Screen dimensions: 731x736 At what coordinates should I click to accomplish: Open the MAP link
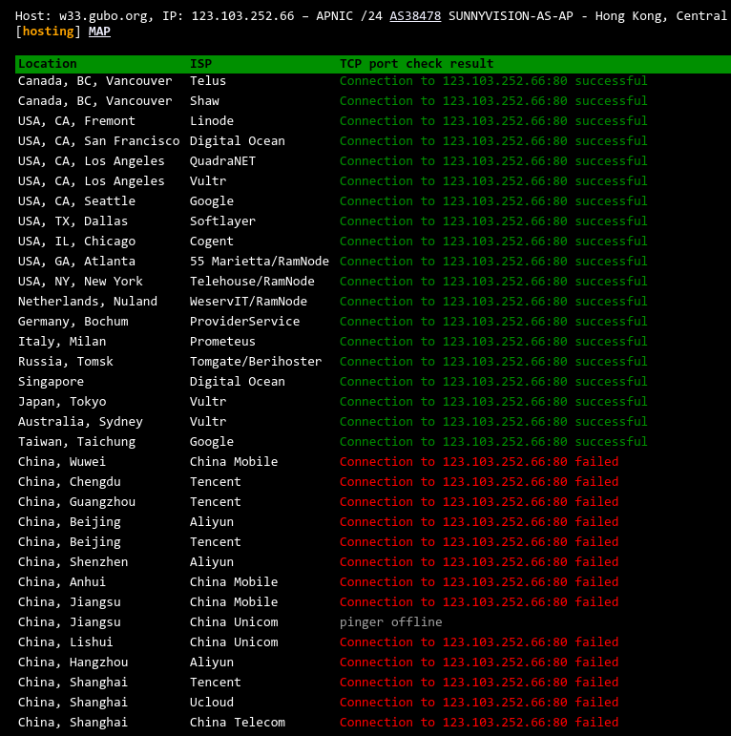99,32
